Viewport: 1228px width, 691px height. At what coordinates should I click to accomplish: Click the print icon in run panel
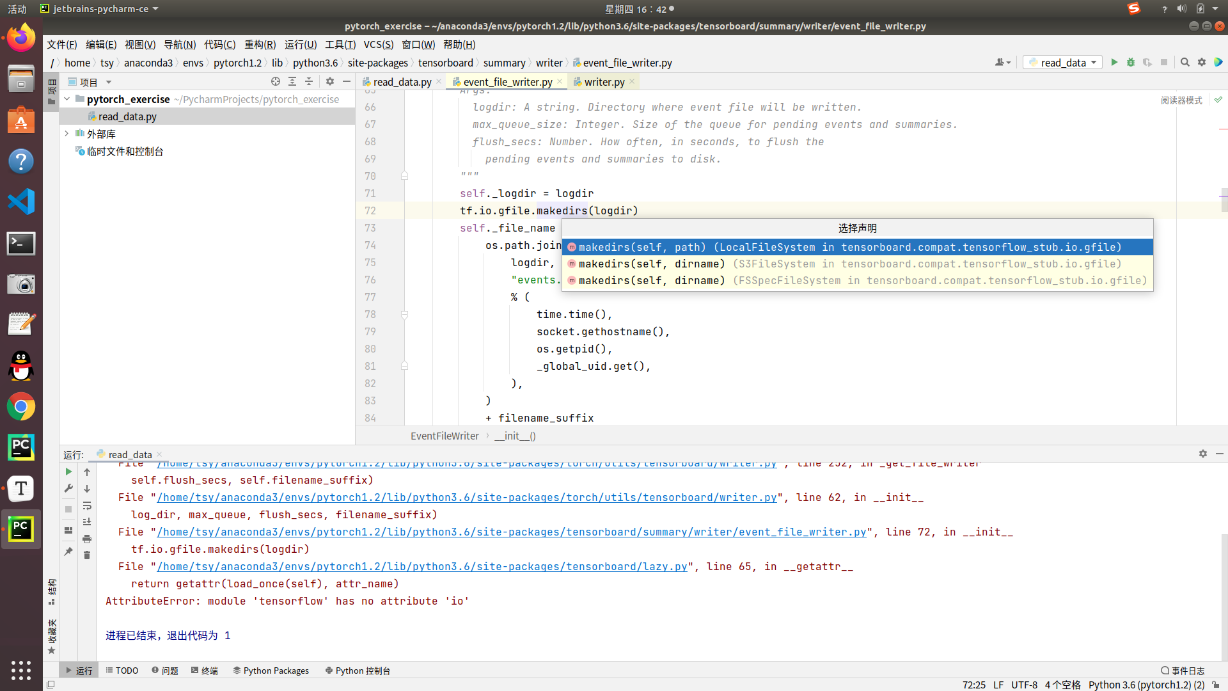pyautogui.click(x=87, y=539)
